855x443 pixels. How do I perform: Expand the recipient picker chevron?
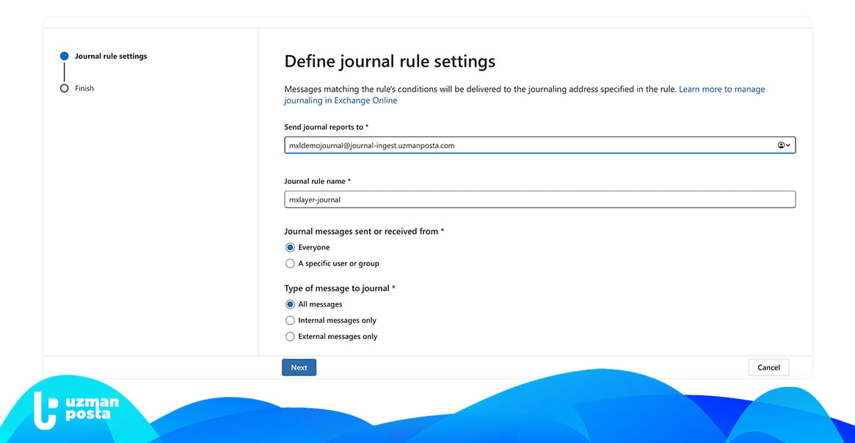[x=788, y=146]
